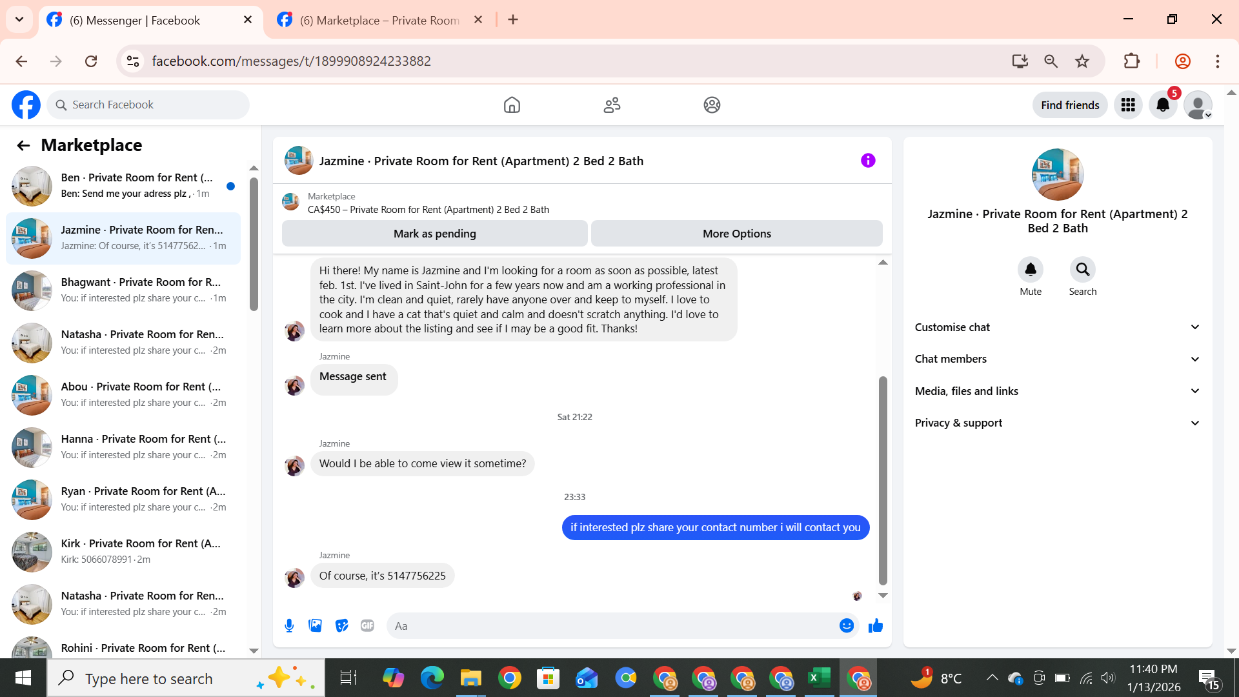Open the sticker picker icon
The width and height of the screenshot is (1239, 697).
341,625
